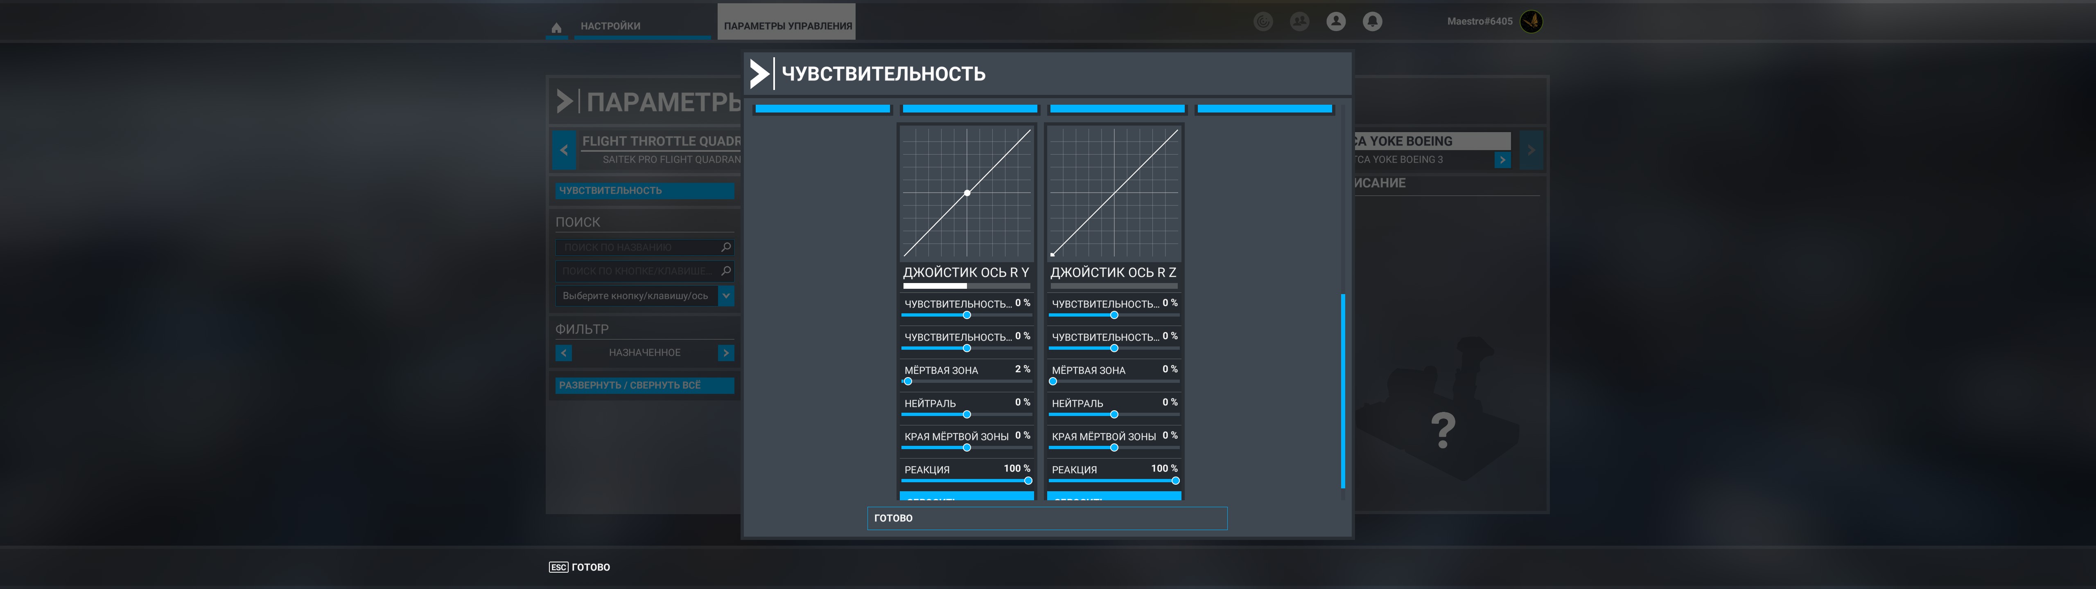
Task: Click the sensitivity dialog vertical scrollbar
Action: point(1343,391)
